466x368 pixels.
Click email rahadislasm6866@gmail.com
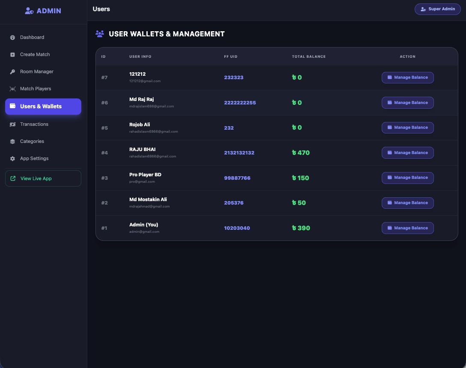154,132
